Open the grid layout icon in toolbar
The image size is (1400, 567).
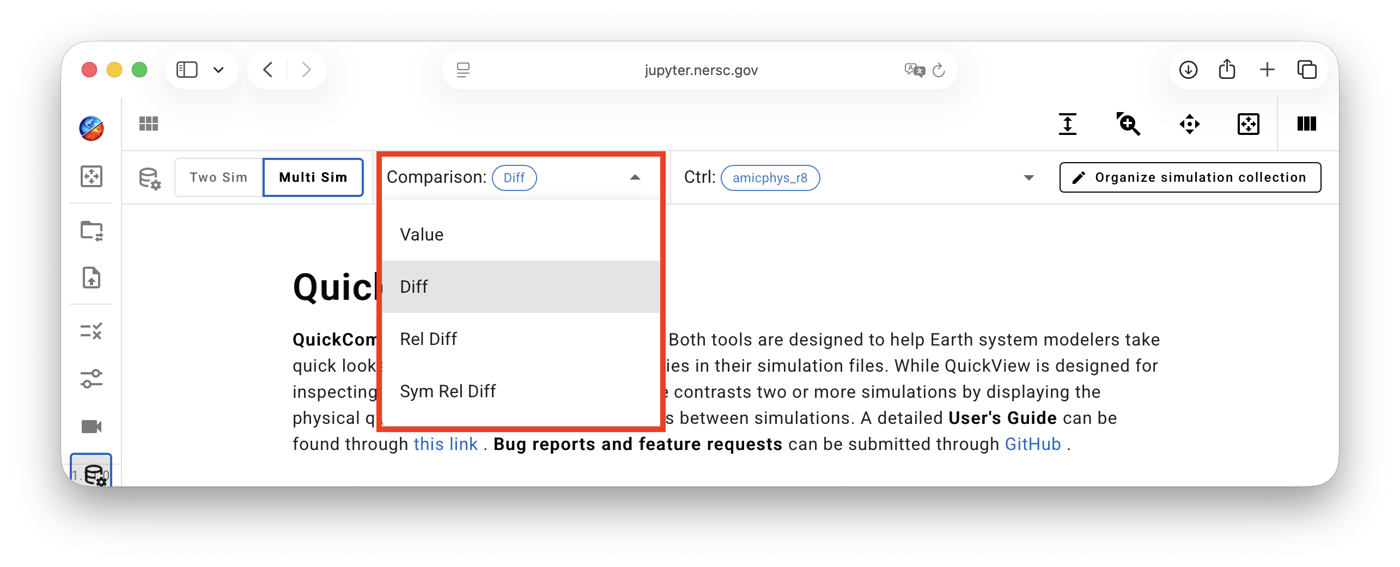coord(149,124)
